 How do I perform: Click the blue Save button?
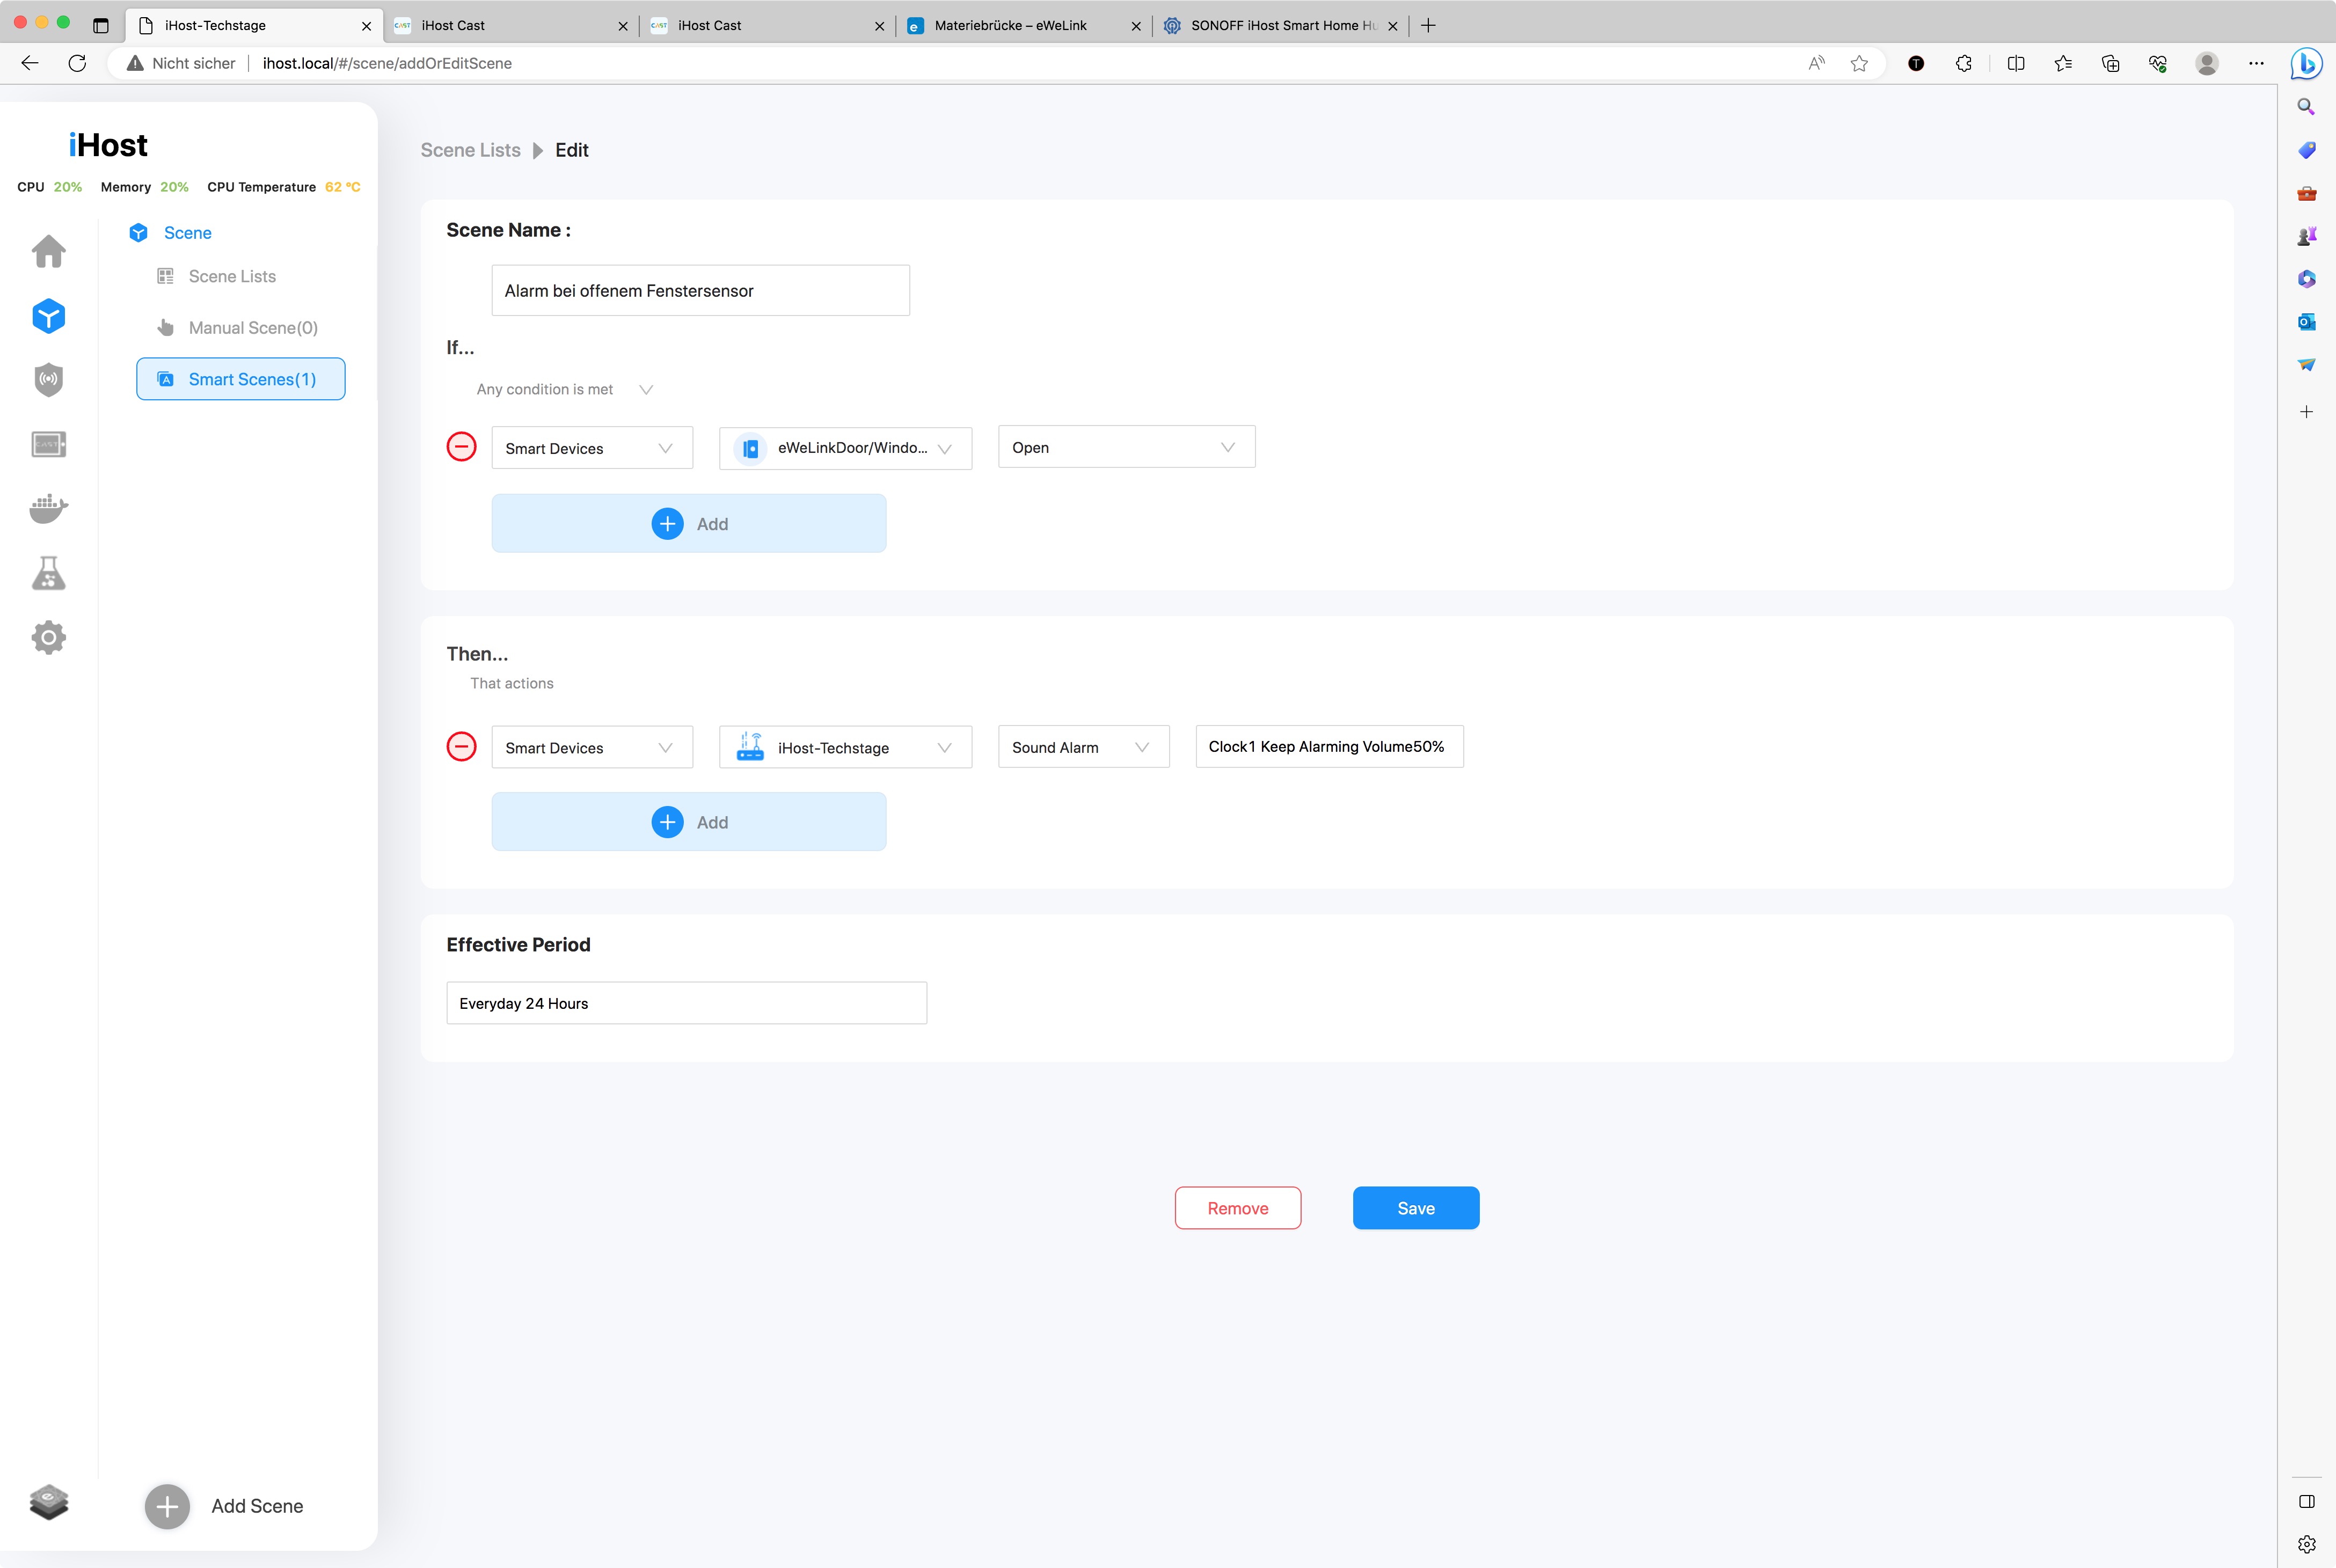pos(1415,1208)
